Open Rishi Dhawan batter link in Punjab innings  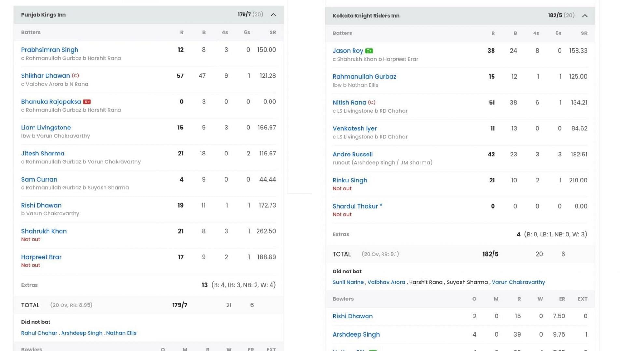(41, 205)
